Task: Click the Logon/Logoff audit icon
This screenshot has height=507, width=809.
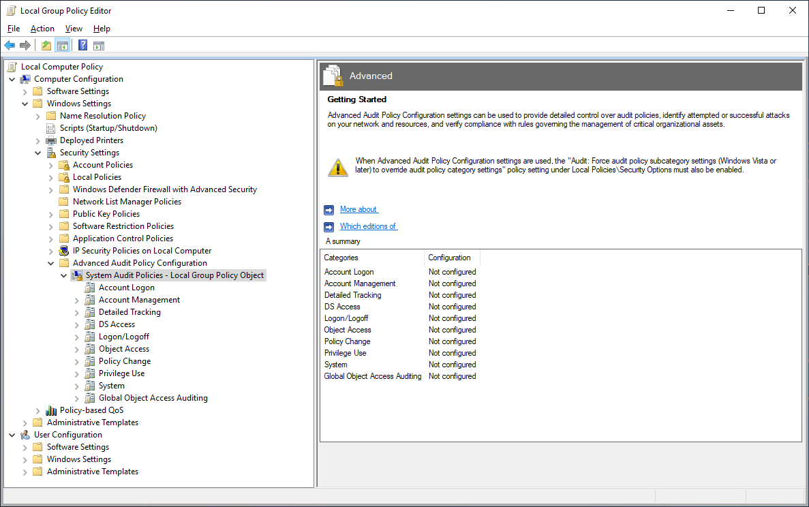Action: coord(90,336)
